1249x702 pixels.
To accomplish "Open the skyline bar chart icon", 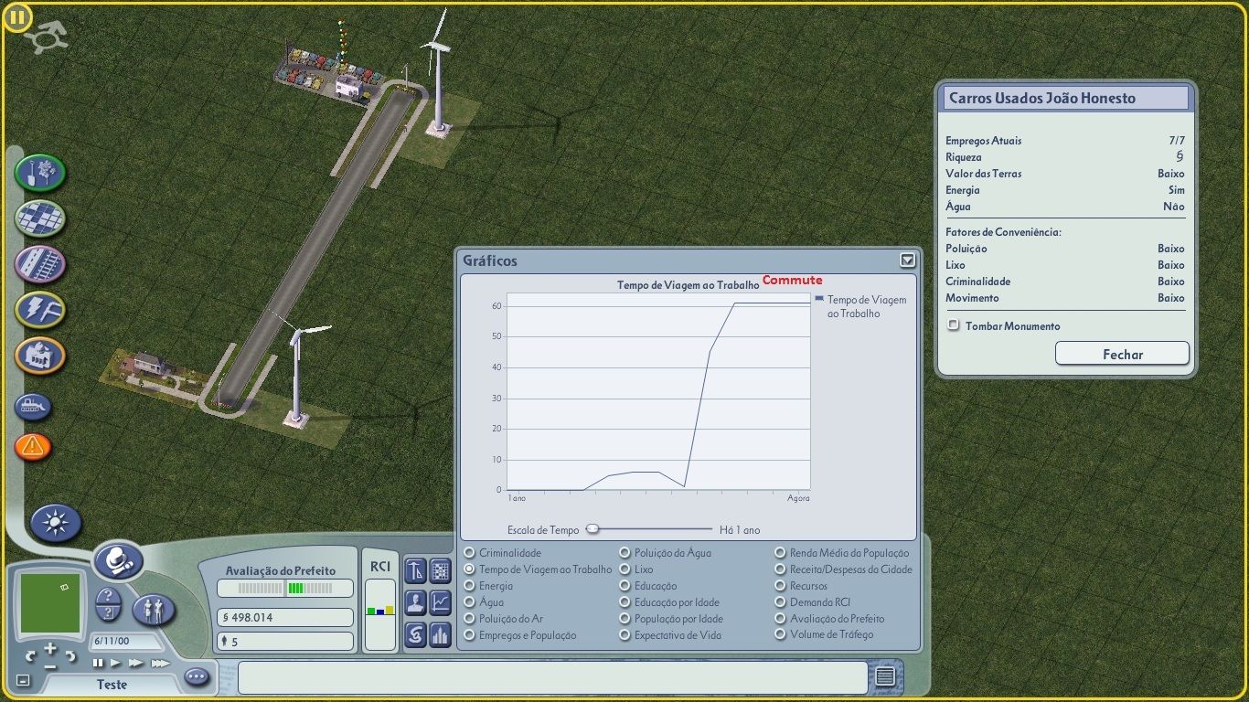I will pos(440,633).
